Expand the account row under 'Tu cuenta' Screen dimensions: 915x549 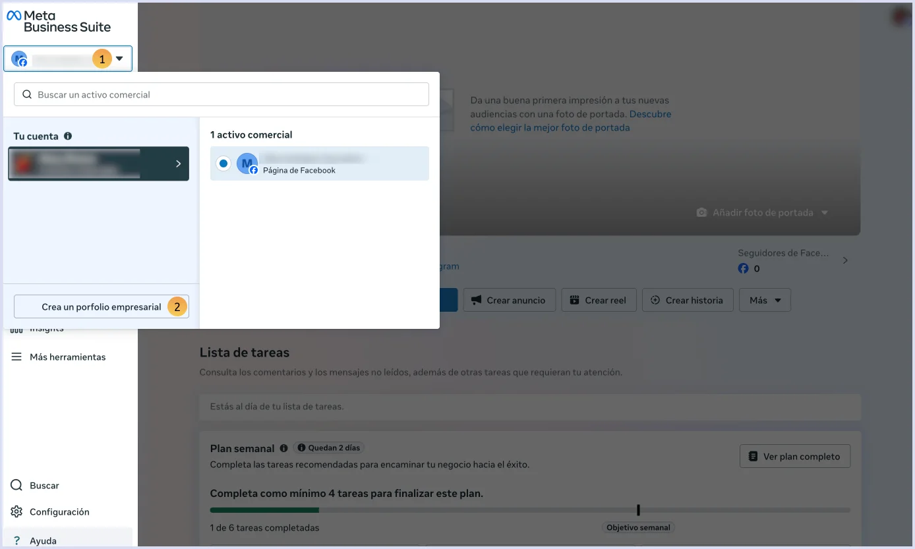tap(99, 163)
